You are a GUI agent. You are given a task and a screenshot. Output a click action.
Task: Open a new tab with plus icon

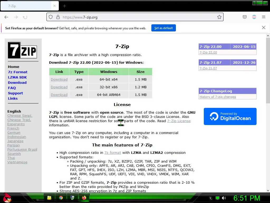(x=64, y=6)
